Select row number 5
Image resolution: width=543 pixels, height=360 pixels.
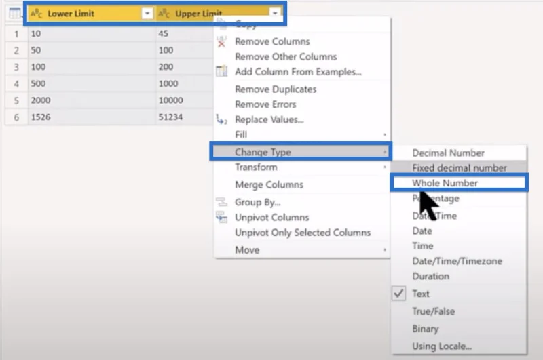16,100
